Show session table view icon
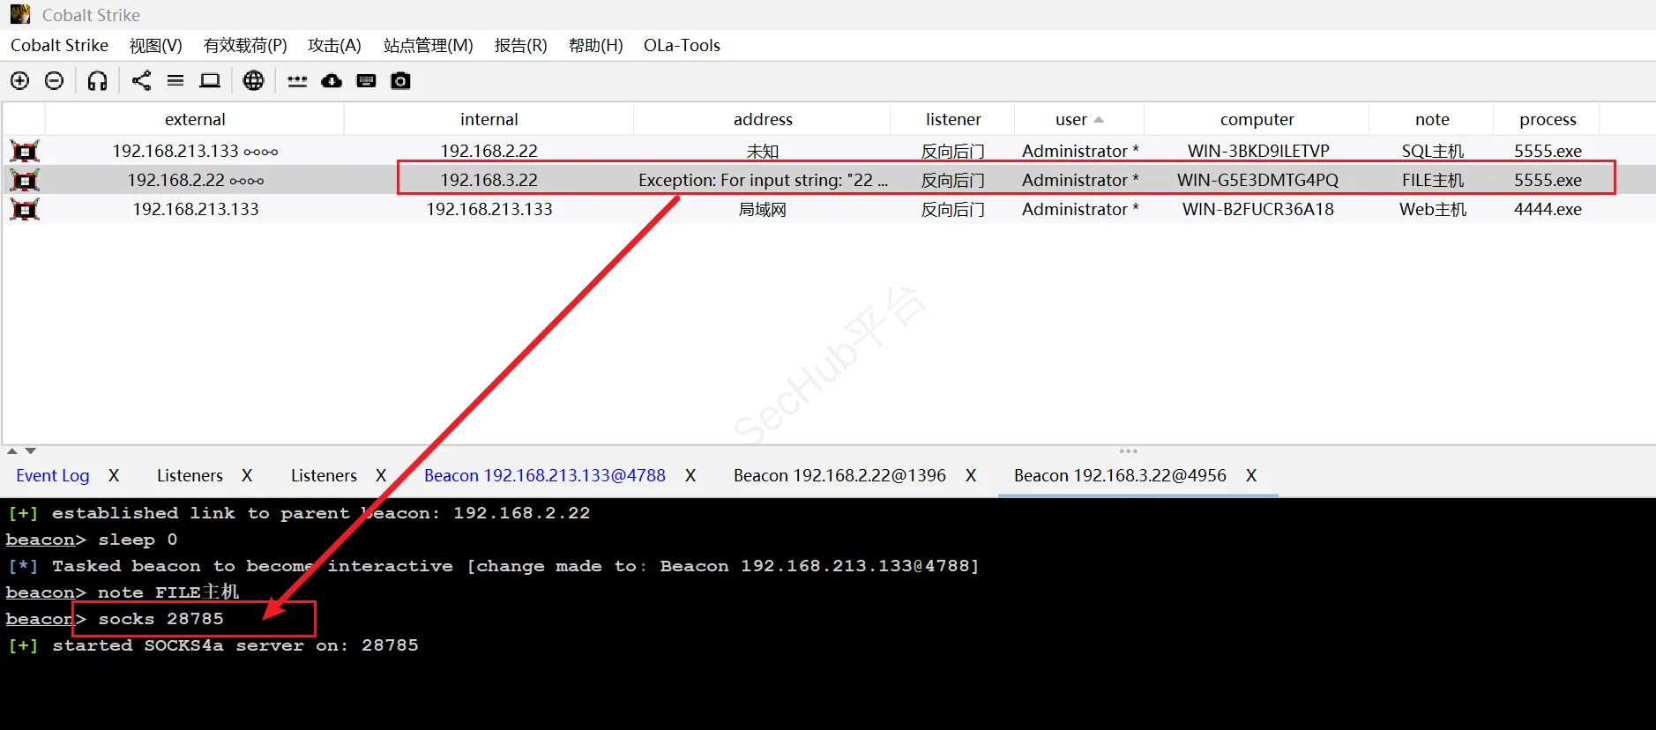The image size is (1656, 730). (x=175, y=81)
